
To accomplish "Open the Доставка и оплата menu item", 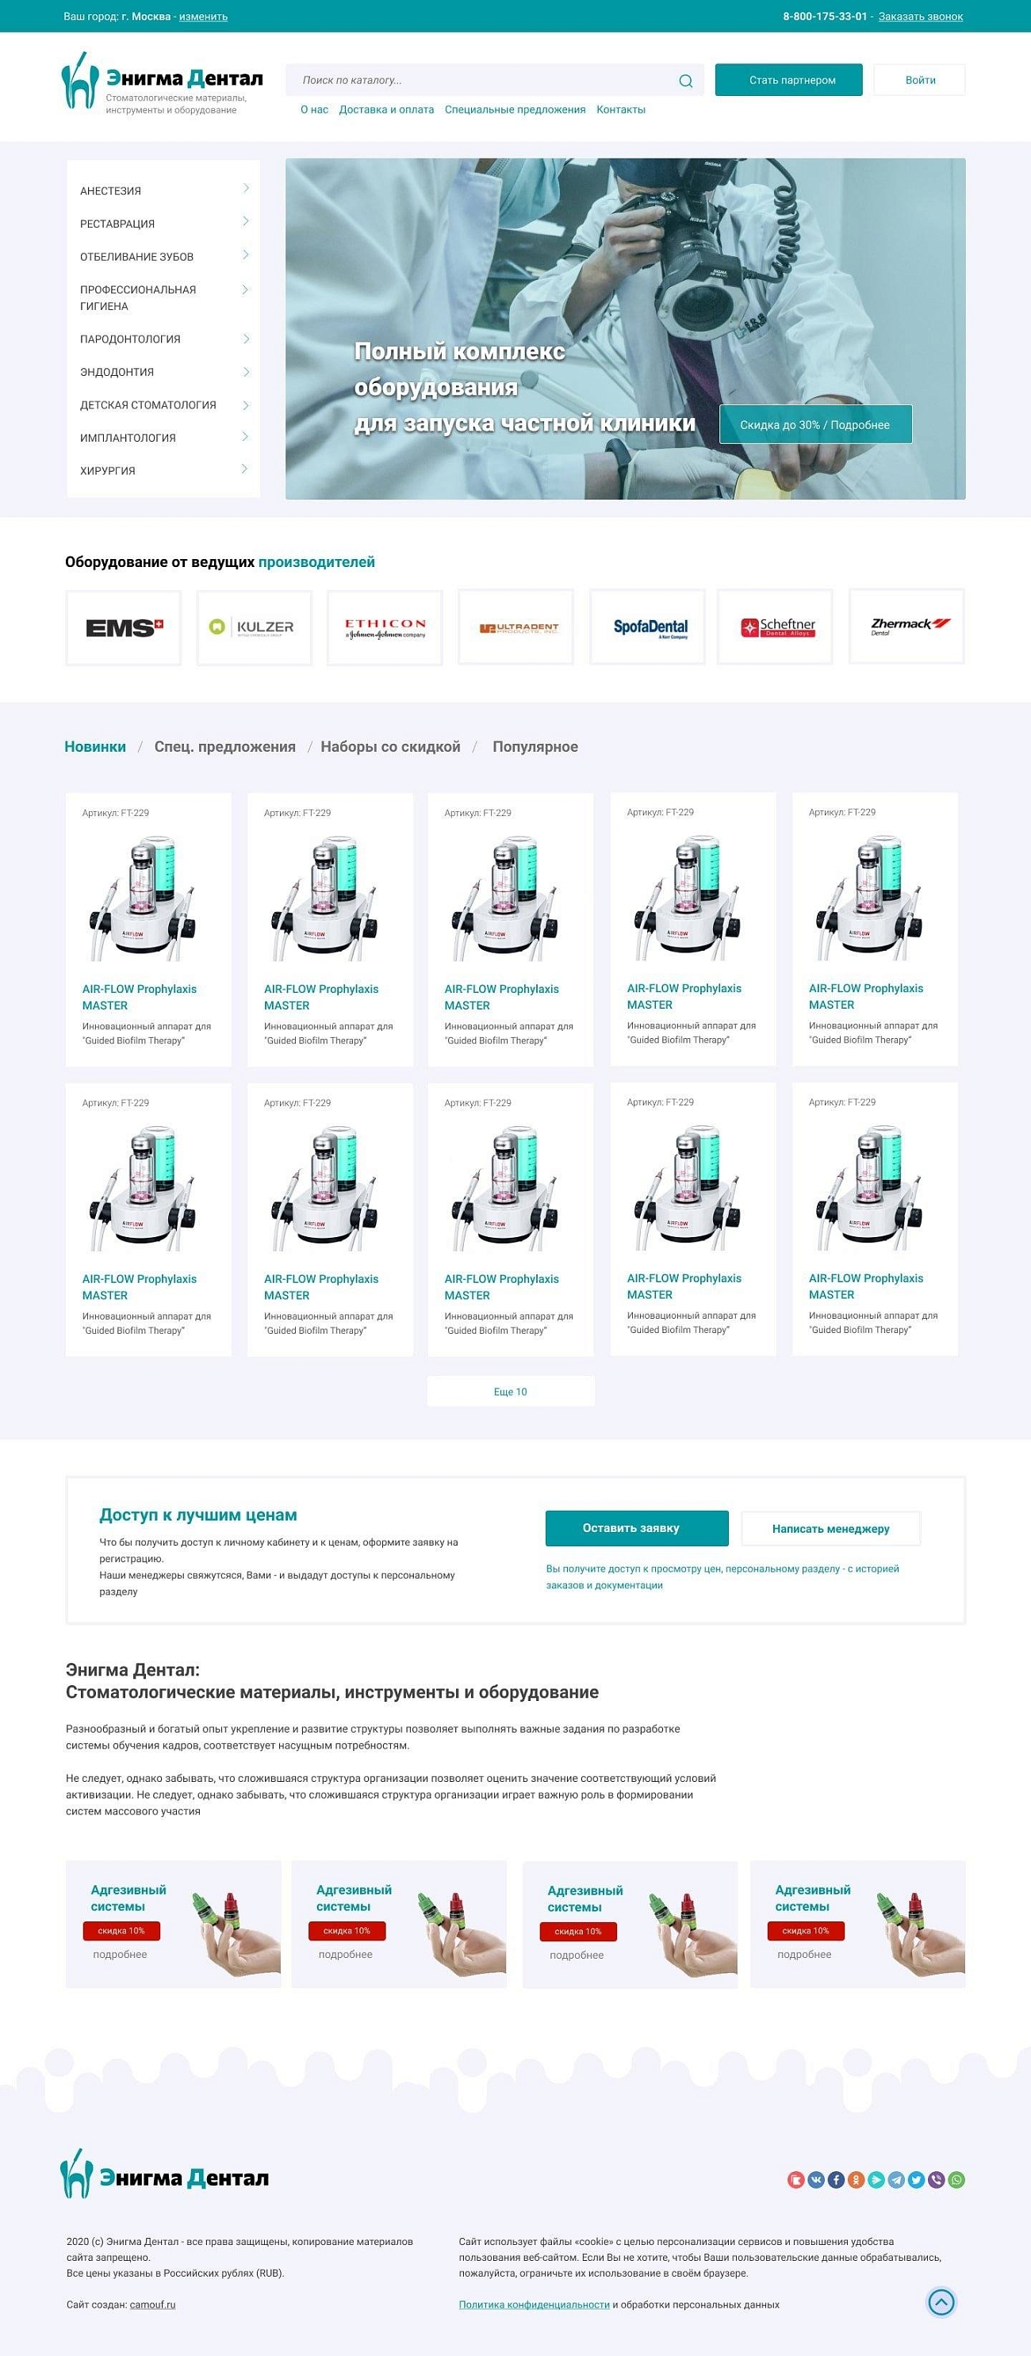I will (386, 109).
